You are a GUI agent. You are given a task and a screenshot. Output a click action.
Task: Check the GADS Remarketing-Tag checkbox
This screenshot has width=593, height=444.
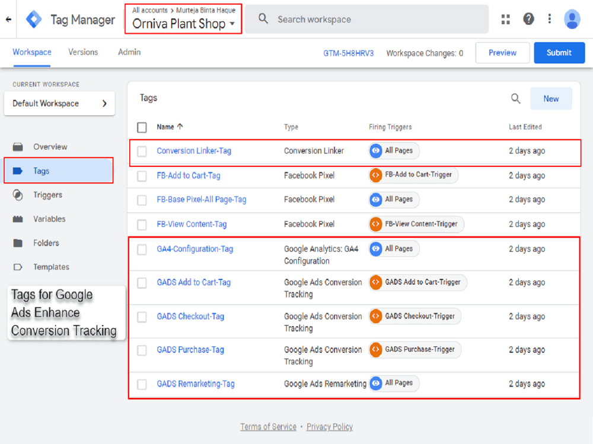coord(142,384)
